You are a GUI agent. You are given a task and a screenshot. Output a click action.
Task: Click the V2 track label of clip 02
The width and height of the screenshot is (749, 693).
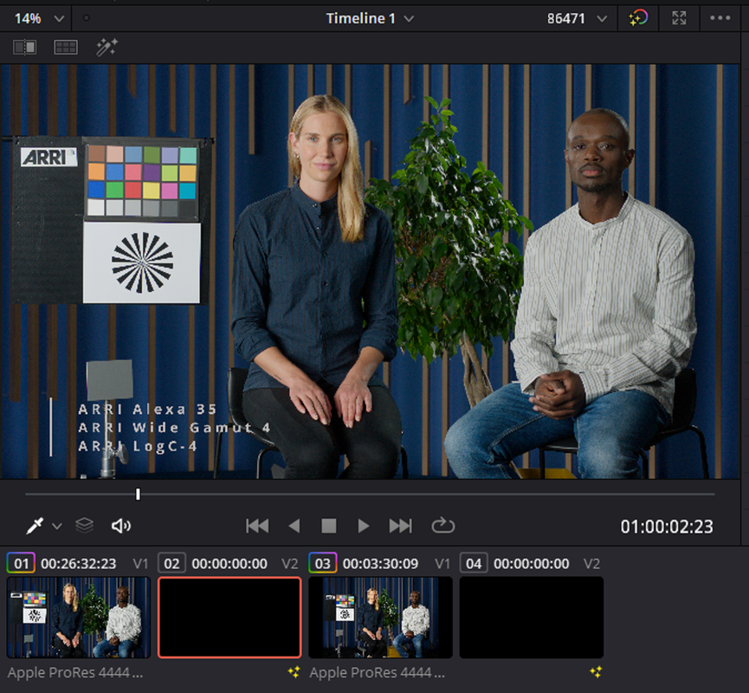(x=290, y=563)
